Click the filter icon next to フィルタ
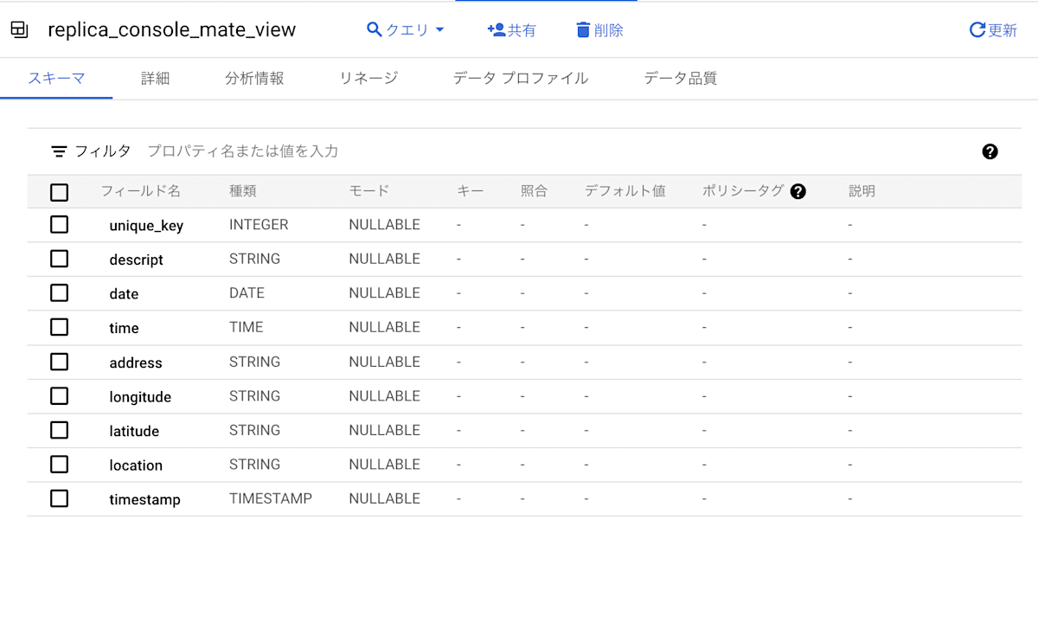 (x=59, y=151)
